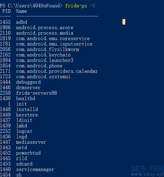Click the frida-serverx86 process name

point(37,93)
